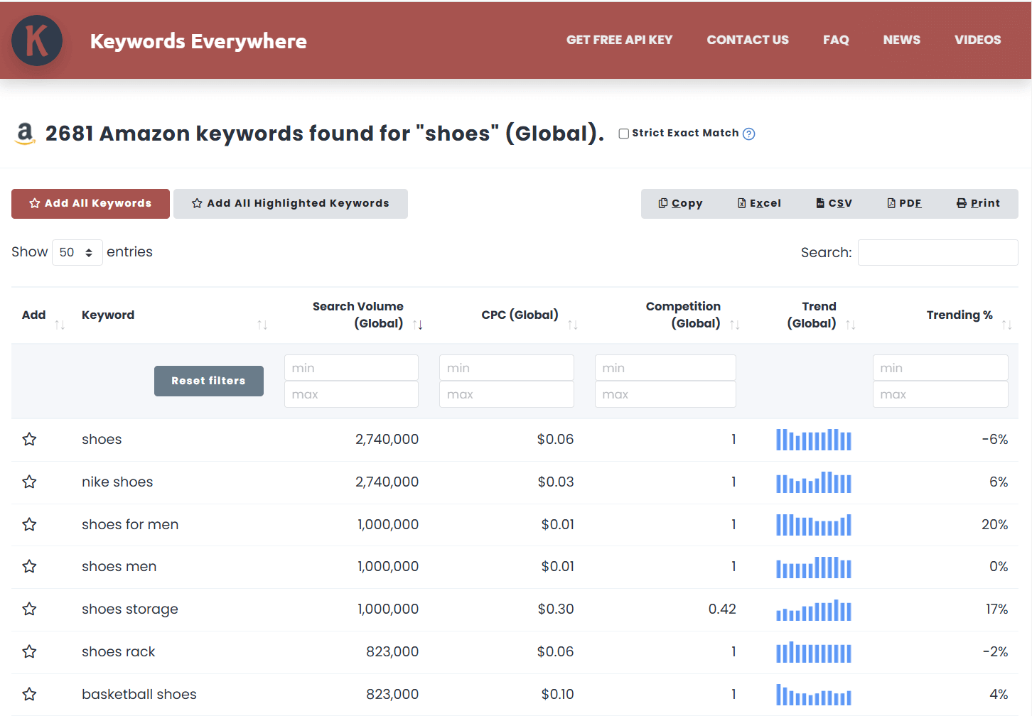Focus CPC min filter field
Screen dimensions: 1032x716
507,368
